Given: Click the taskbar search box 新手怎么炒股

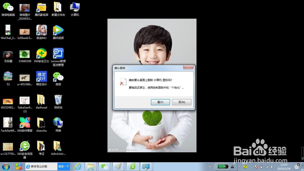Looking at the screenshot, I should [x=41, y=166].
